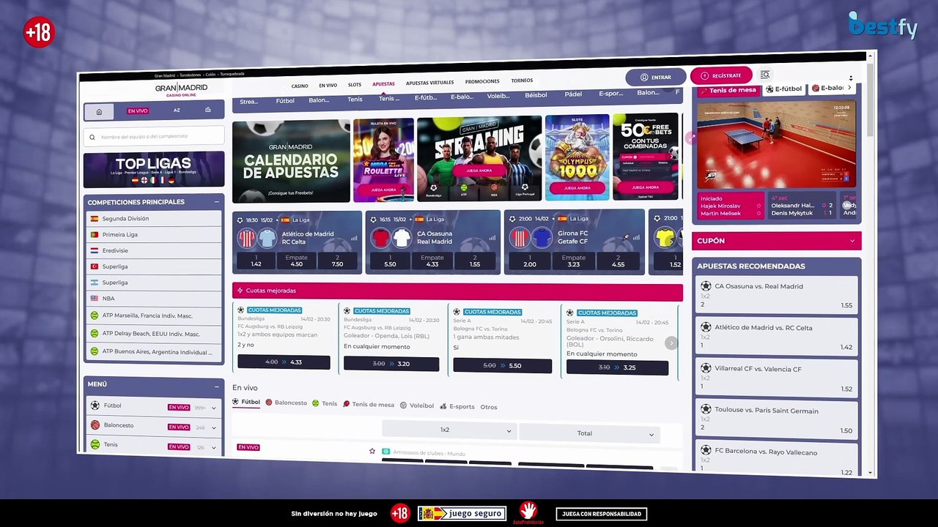Click the magnifier icon in the team search box
The width and height of the screenshot is (938, 527).
tap(92, 136)
